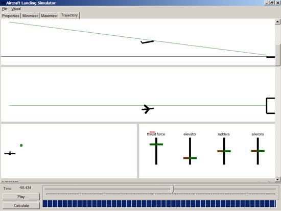Select the green dot marker in attitude panel
This screenshot has width=281, height=211.
click(x=21, y=146)
